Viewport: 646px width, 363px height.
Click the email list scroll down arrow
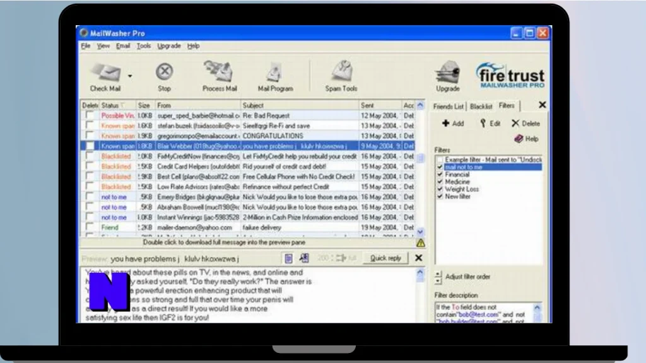[x=420, y=232]
